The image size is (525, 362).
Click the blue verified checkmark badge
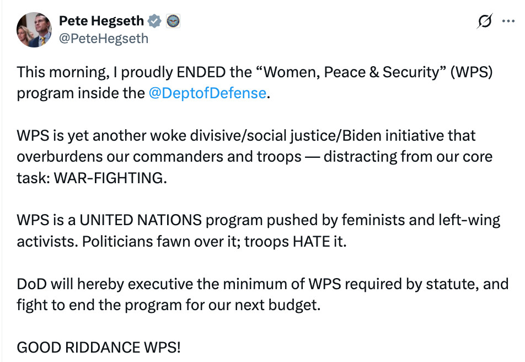(154, 21)
